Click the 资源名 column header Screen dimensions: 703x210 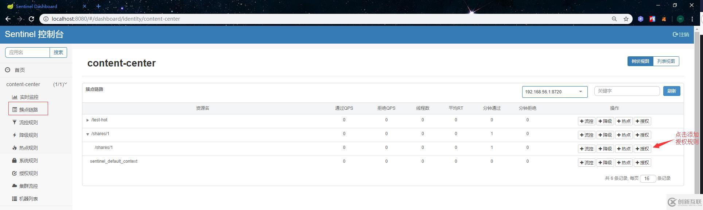[x=202, y=108]
